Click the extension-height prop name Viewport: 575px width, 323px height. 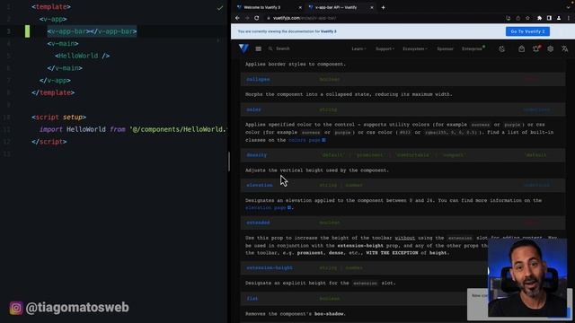pos(270,267)
